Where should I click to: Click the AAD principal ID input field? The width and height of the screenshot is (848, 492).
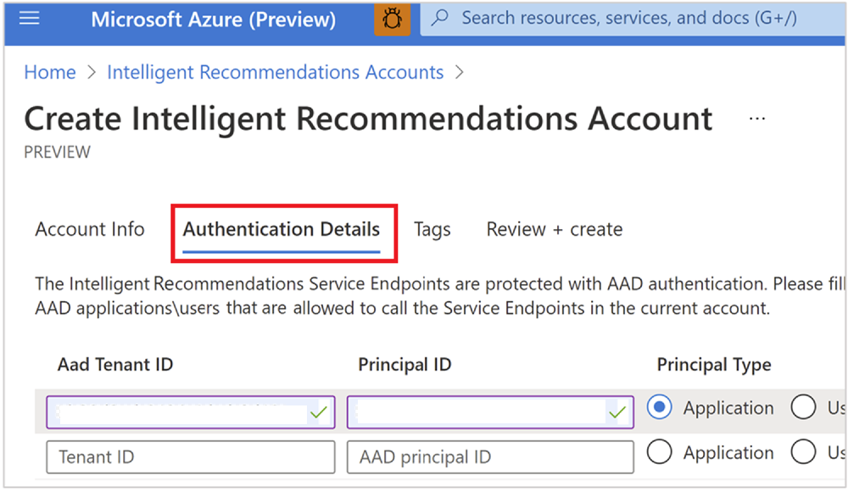[490, 456]
